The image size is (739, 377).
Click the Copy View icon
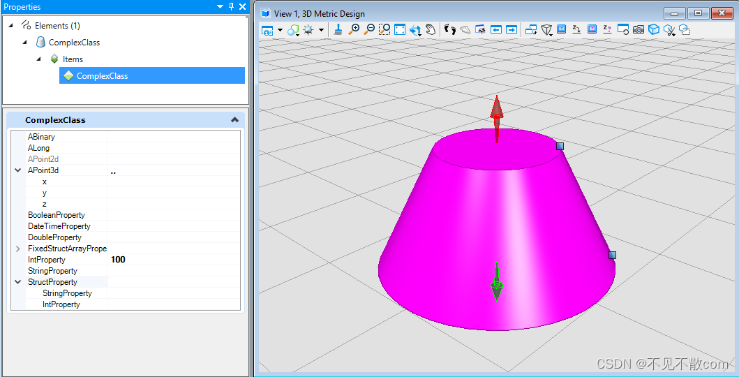[531, 30]
